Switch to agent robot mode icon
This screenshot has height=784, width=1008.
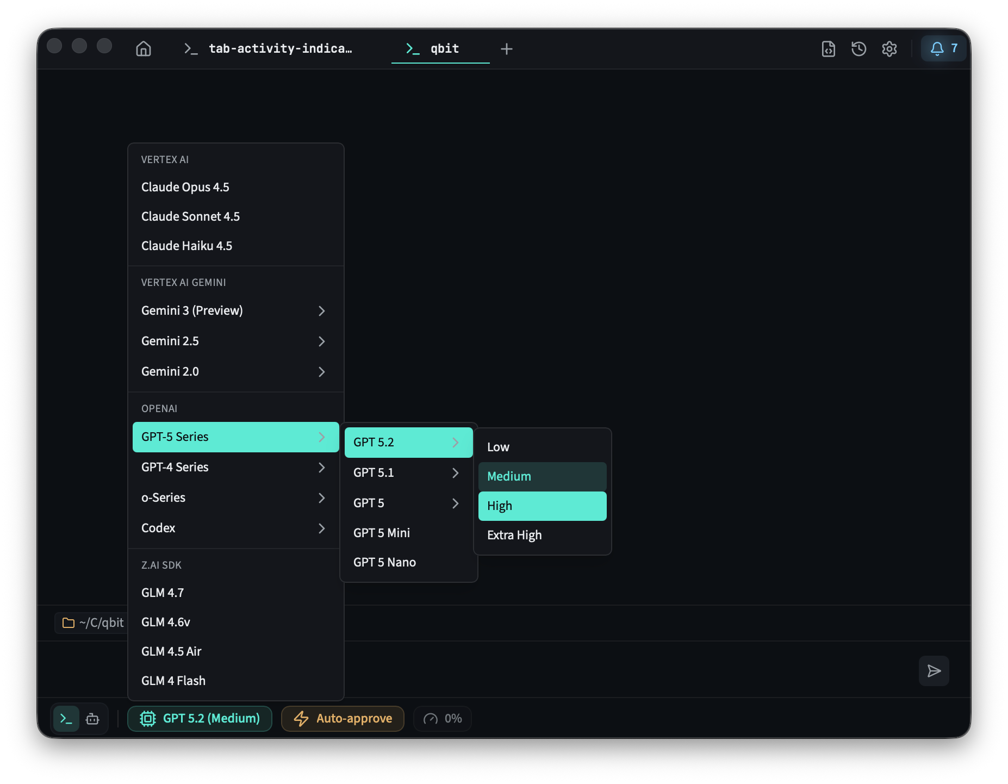click(x=92, y=719)
